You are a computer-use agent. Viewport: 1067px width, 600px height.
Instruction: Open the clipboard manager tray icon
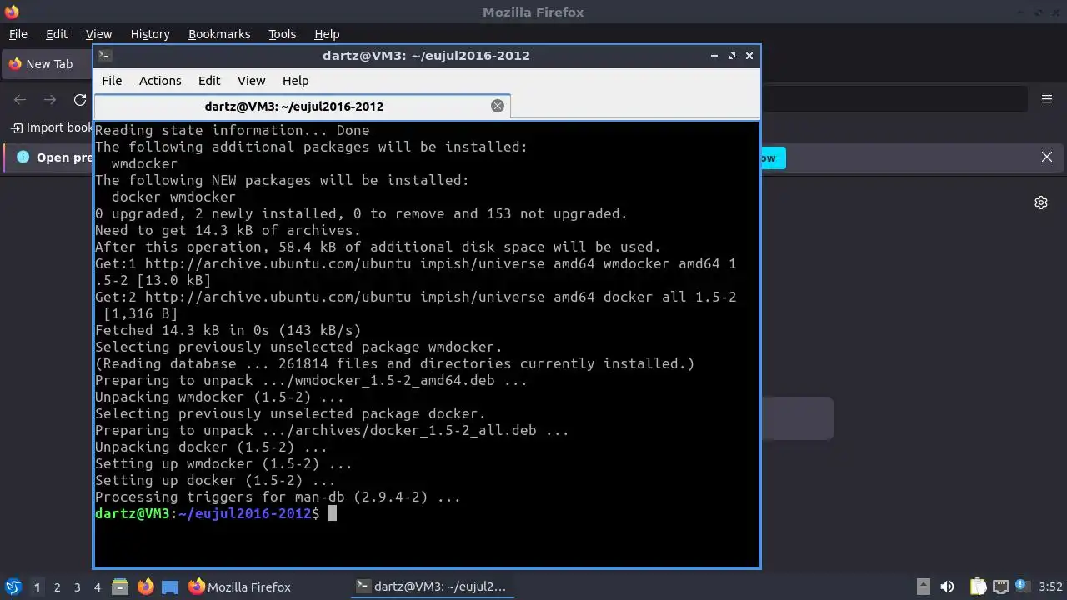point(978,587)
